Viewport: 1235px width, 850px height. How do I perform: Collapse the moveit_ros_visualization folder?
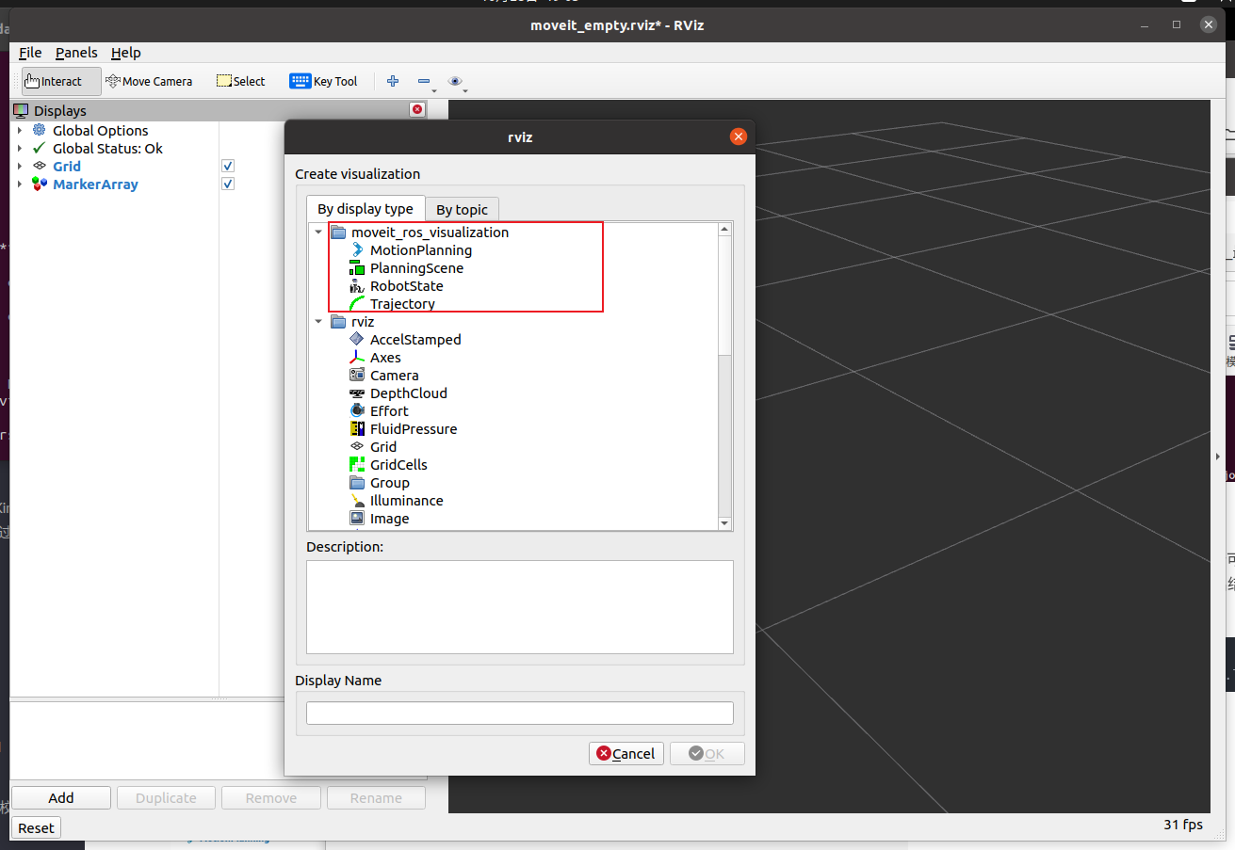click(x=318, y=233)
